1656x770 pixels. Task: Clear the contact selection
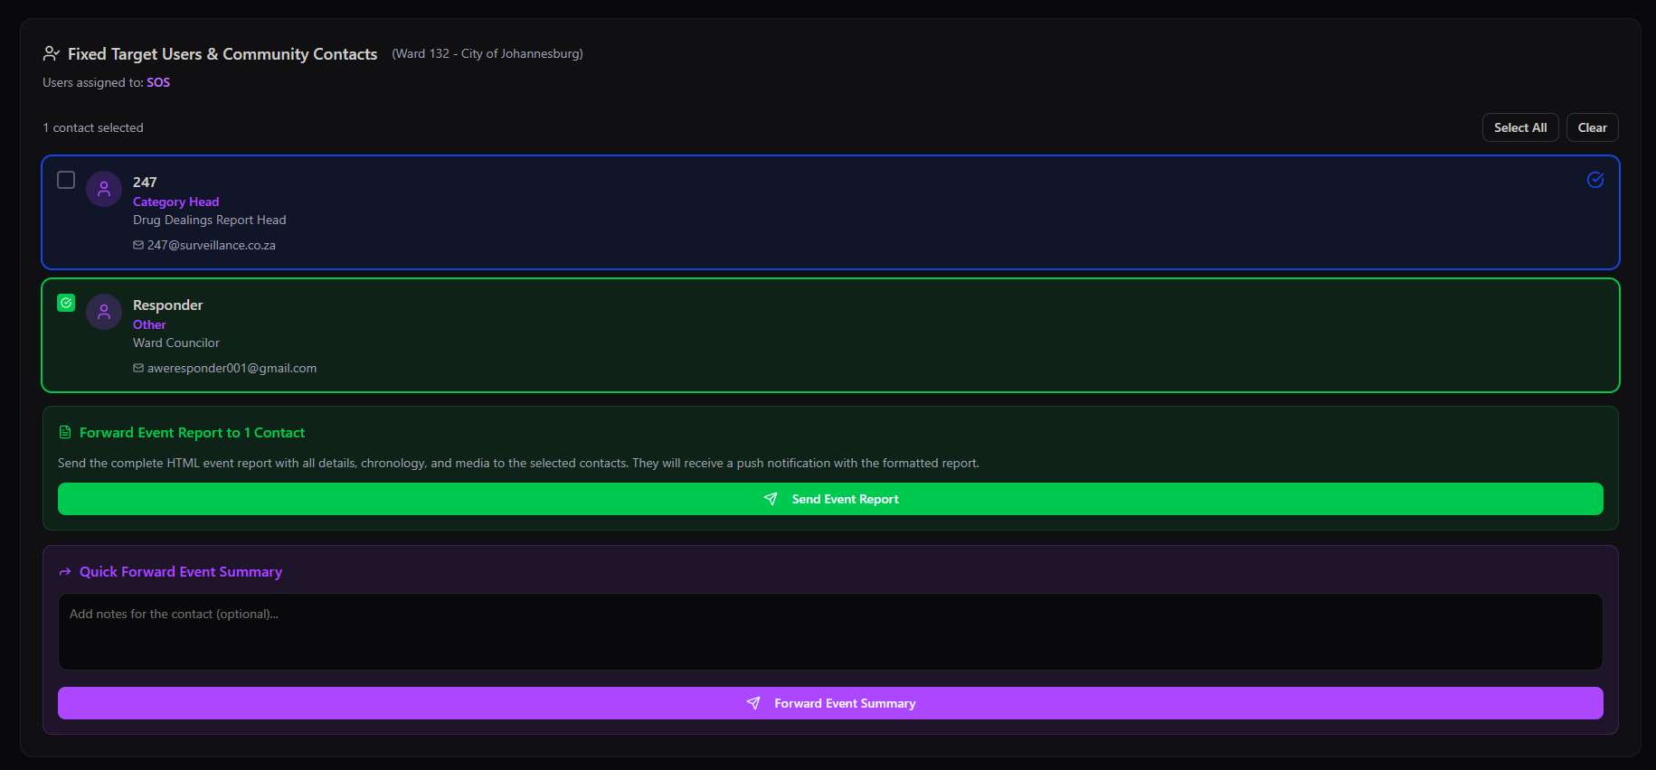(1592, 127)
